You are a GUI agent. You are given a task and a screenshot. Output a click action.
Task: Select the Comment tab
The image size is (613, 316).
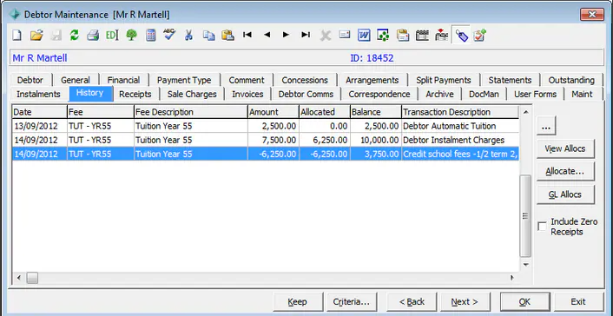coord(247,80)
